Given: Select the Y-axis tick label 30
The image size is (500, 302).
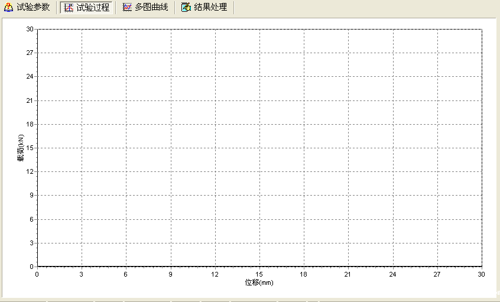Looking at the screenshot, I should pyautogui.click(x=29, y=30).
